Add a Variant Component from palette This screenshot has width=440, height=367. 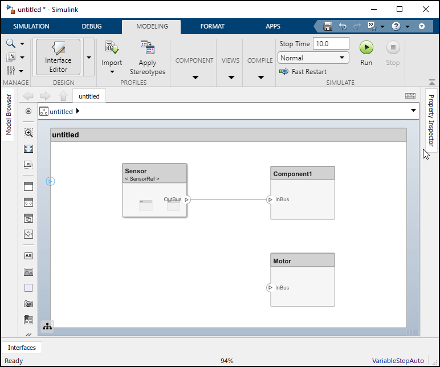pos(28,218)
